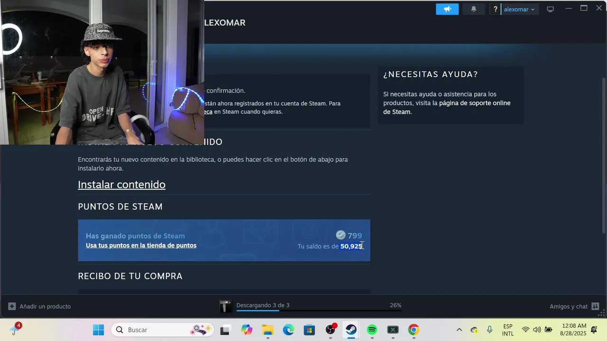Switch to OBS Studio in the taskbar

(331, 330)
